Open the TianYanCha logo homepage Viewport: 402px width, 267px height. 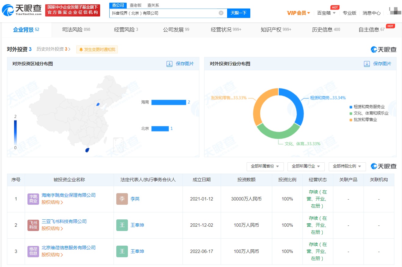coord(22,10)
